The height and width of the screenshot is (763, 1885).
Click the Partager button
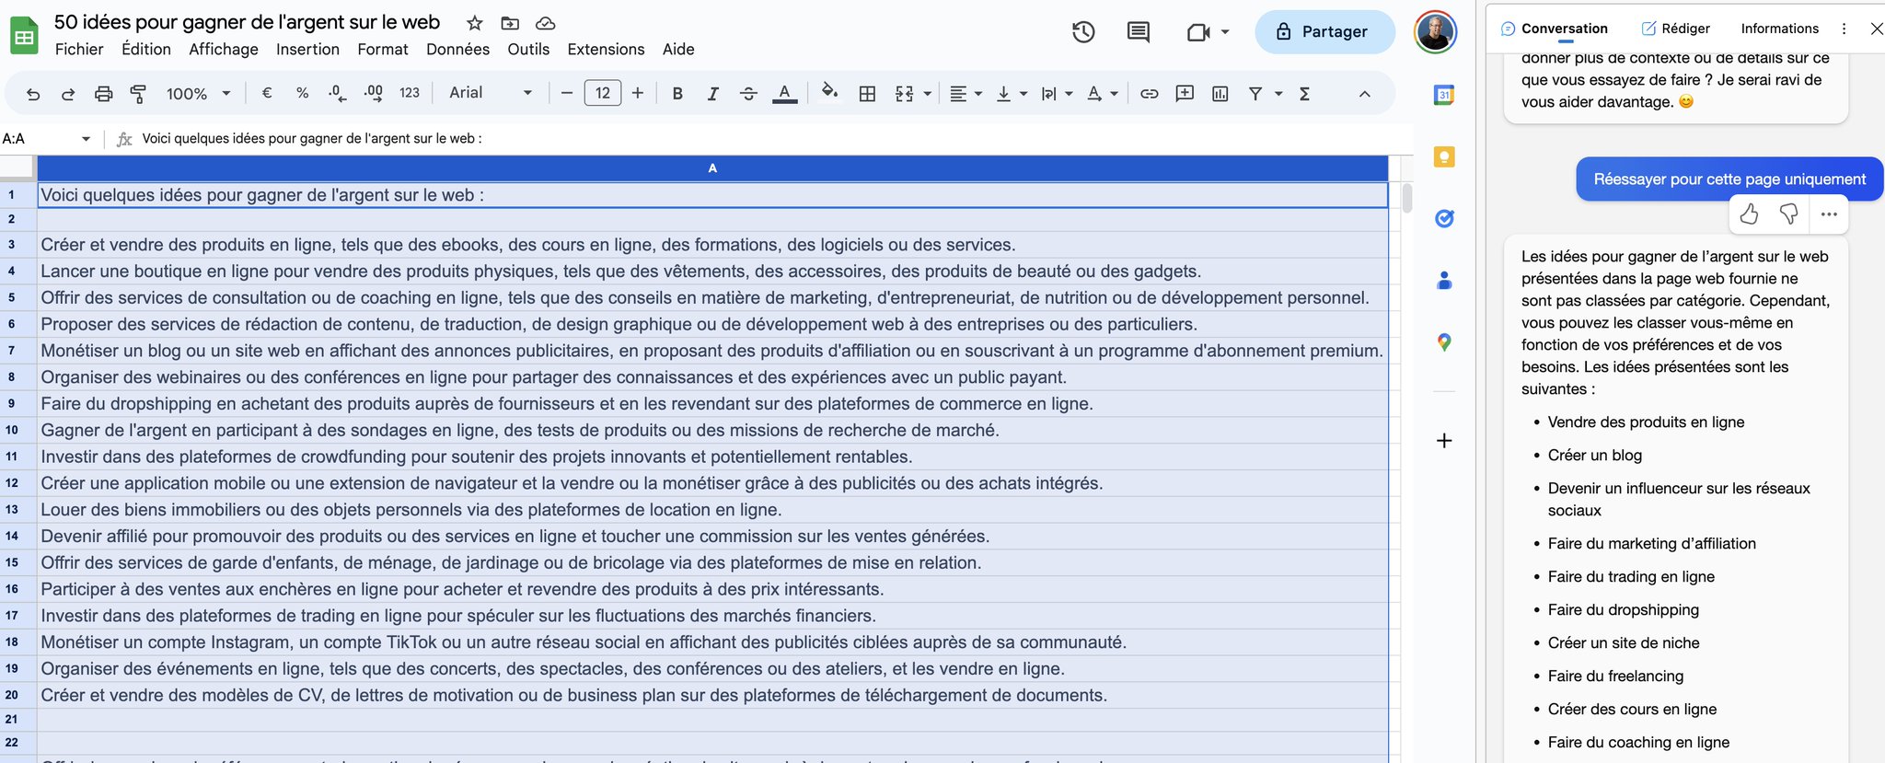click(x=1324, y=32)
